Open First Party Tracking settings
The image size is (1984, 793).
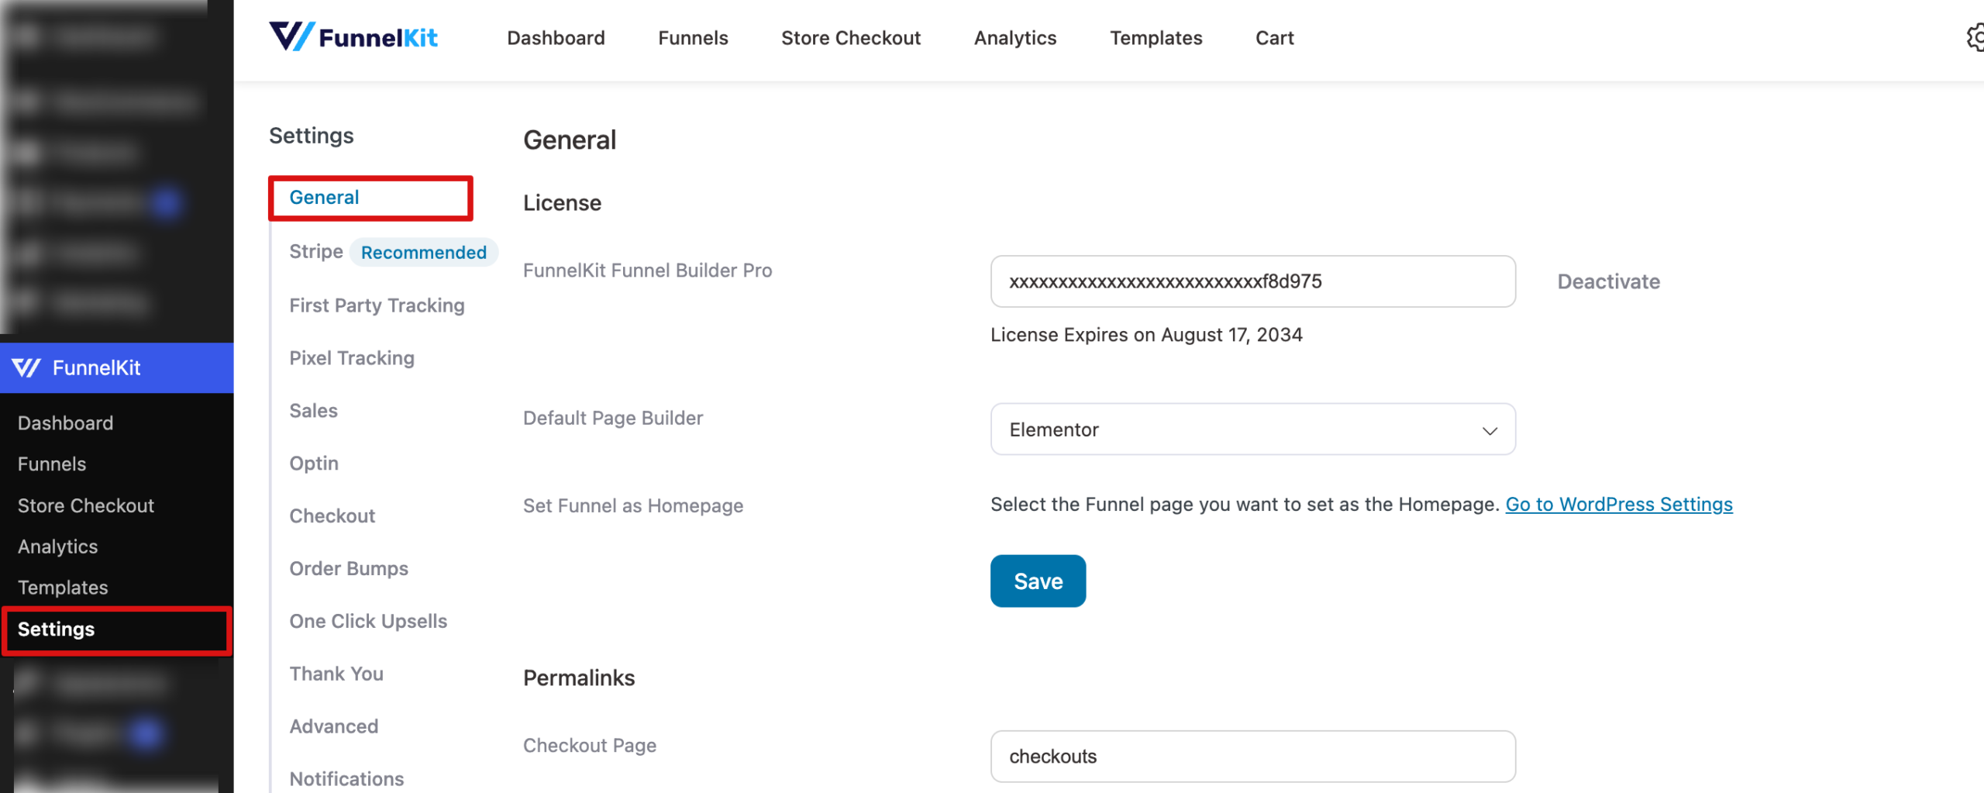tap(377, 305)
